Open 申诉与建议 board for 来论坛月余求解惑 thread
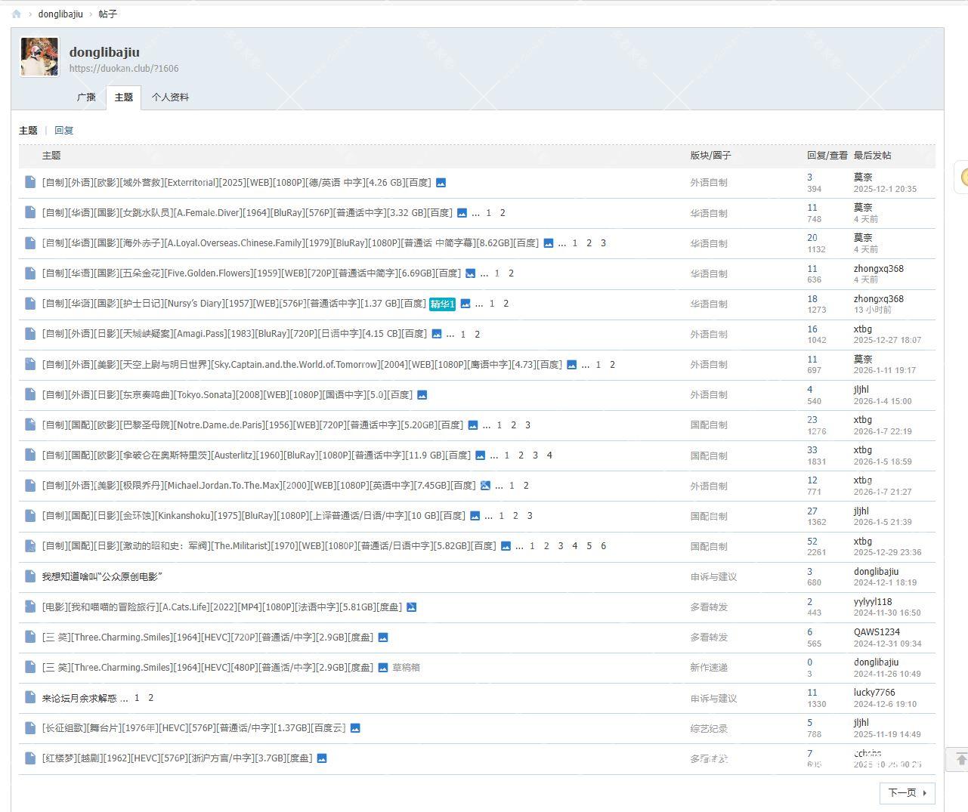This screenshot has height=812, width=968. coord(713,699)
